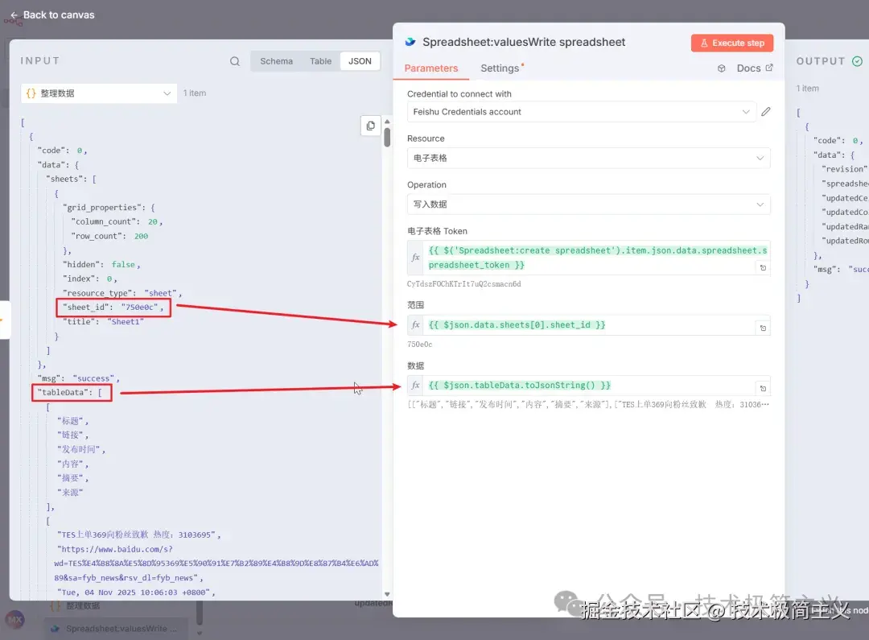The height and width of the screenshot is (640, 869).
Task: Open the Settings tab
Action: coord(500,68)
